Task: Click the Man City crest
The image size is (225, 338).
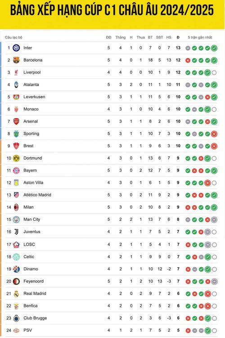Action: click(x=16, y=219)
